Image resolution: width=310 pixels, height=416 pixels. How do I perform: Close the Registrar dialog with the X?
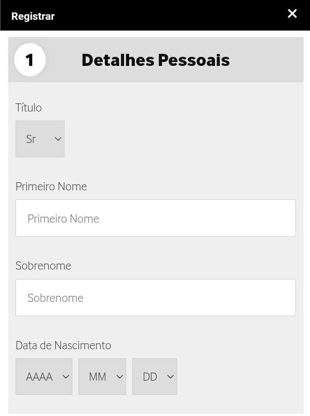[292, 13]
